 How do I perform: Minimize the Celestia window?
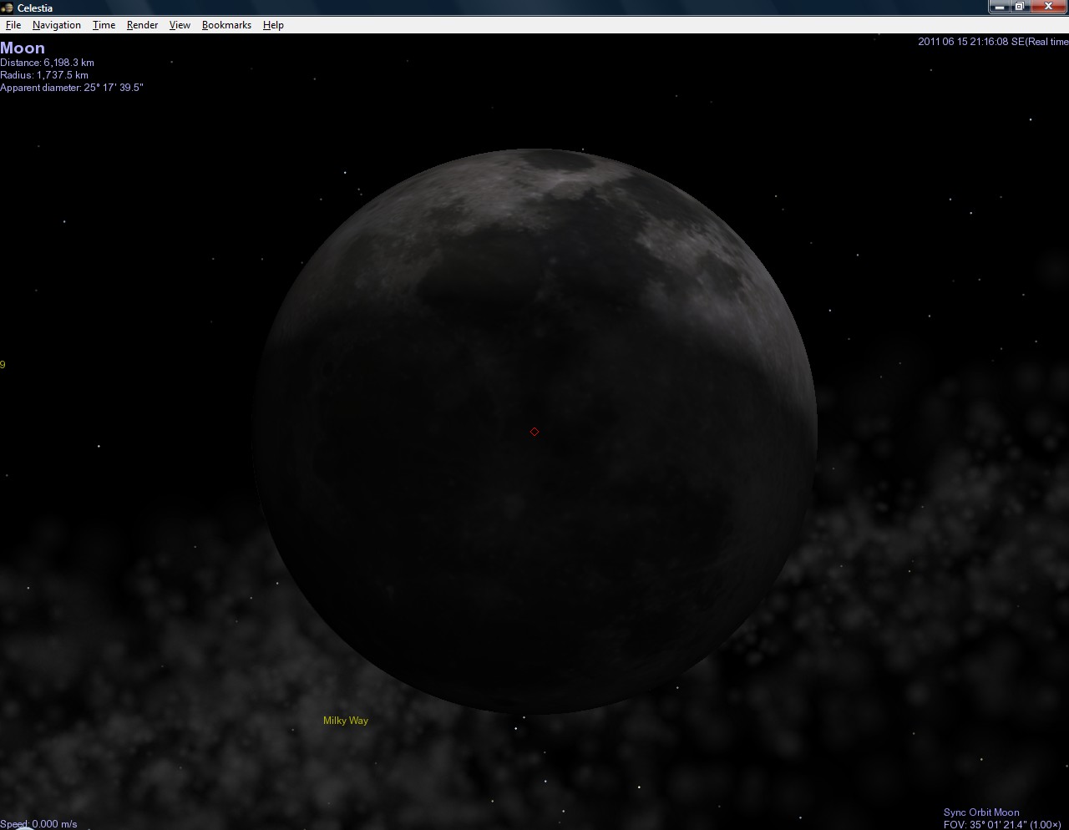click(999, 7)
